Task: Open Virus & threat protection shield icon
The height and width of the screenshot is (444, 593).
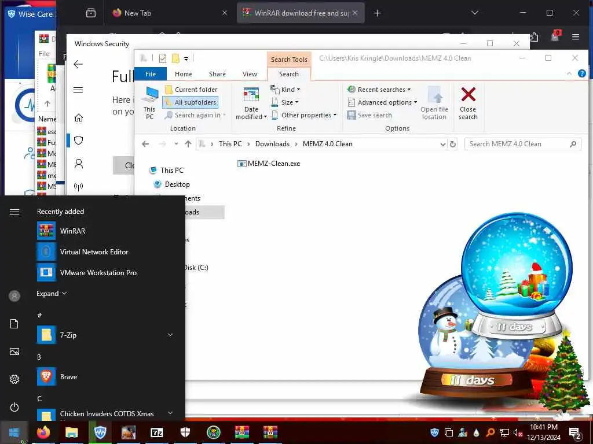Action: 78,140
